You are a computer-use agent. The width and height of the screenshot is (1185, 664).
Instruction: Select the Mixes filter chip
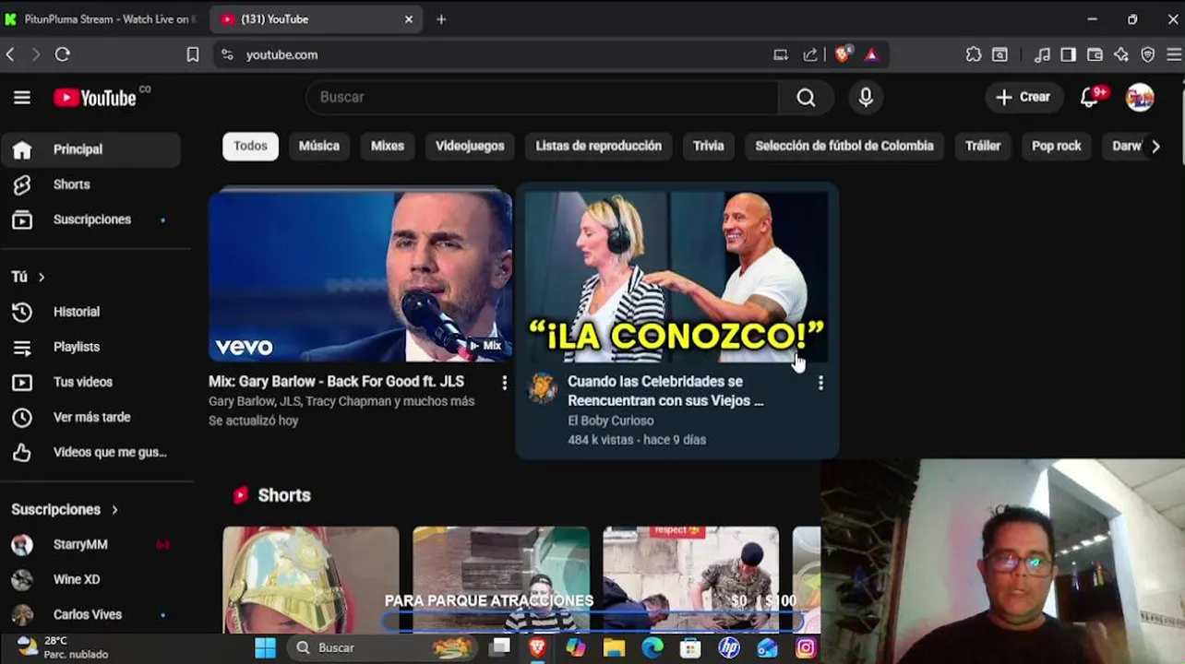coord(388,146)
